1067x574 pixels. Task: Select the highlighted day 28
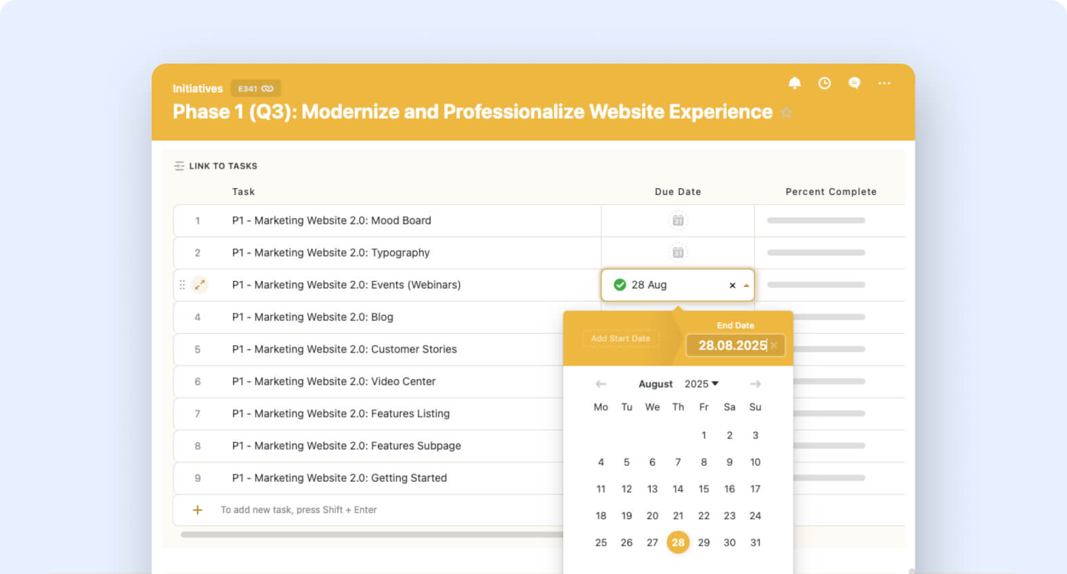[678, 542]
